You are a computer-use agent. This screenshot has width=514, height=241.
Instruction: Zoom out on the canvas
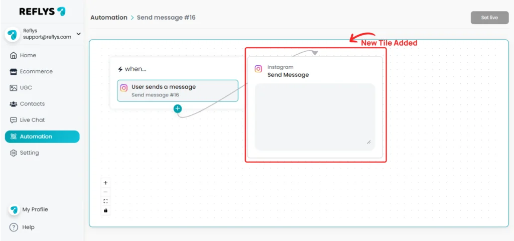(105, 192)
